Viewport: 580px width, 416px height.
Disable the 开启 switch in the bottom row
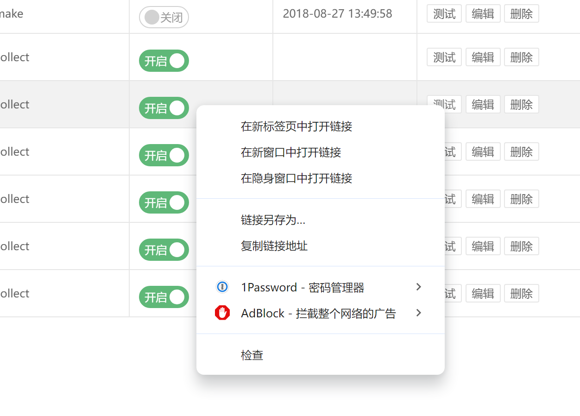coord(164,297)
